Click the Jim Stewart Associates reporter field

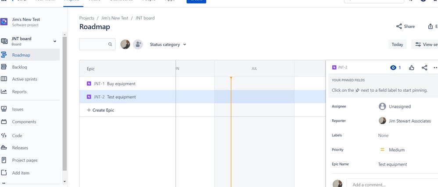405,121
